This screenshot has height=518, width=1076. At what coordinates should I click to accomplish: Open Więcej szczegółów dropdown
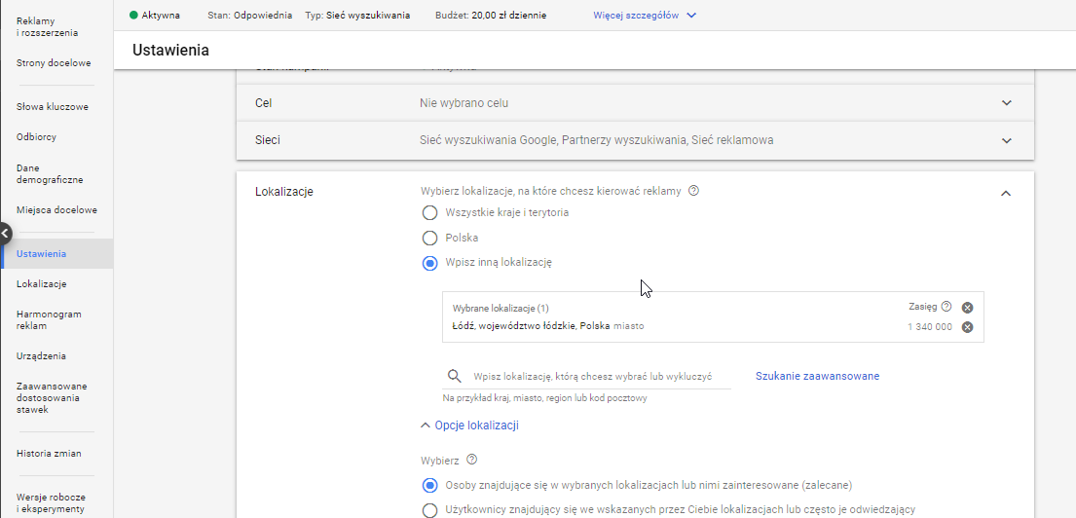click(645, 16)
